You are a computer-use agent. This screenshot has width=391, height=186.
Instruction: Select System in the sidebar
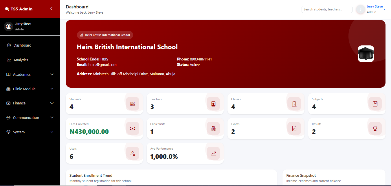click(30, 132)
